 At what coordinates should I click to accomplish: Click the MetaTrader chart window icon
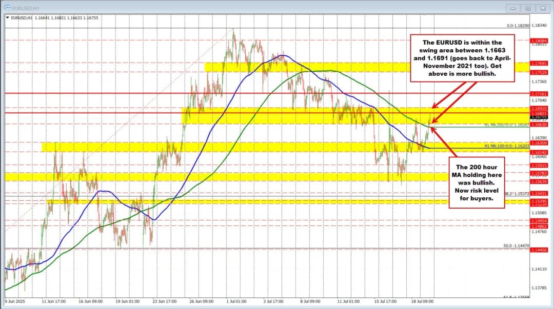pyautogui.click(x=6, y=8)
